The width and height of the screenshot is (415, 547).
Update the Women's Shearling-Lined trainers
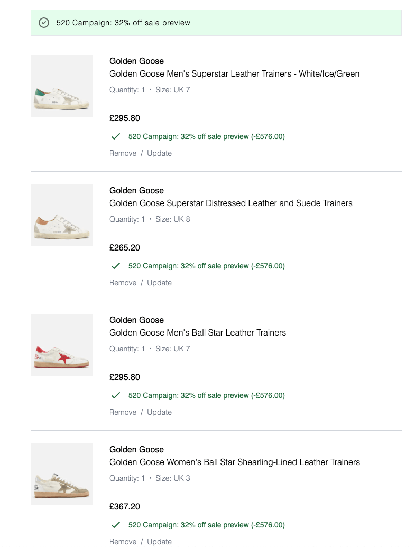tap(159, 541)
